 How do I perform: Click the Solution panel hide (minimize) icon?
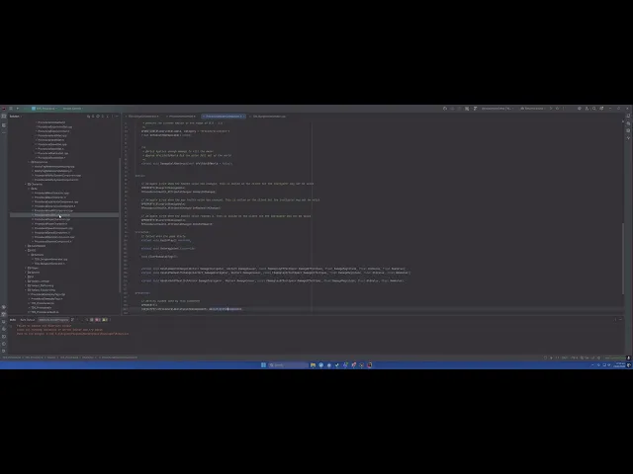click(x=117, y=117)
